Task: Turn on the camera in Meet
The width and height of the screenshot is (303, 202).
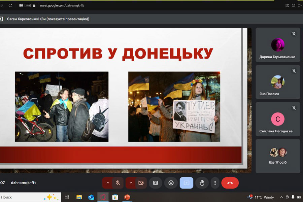Action: tap(141, 183)
